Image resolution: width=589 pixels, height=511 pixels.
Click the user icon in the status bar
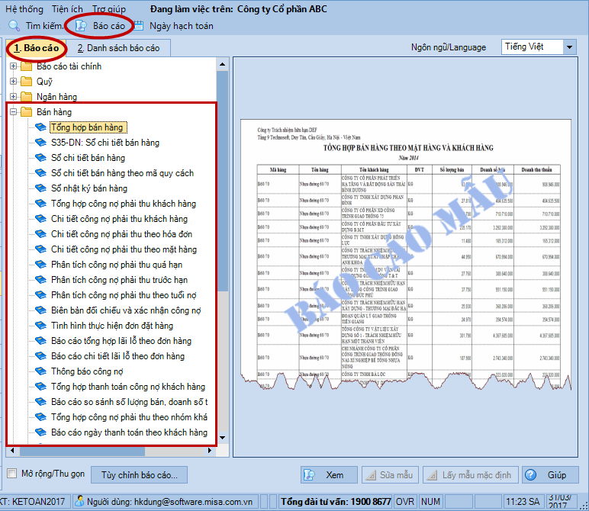79,502
